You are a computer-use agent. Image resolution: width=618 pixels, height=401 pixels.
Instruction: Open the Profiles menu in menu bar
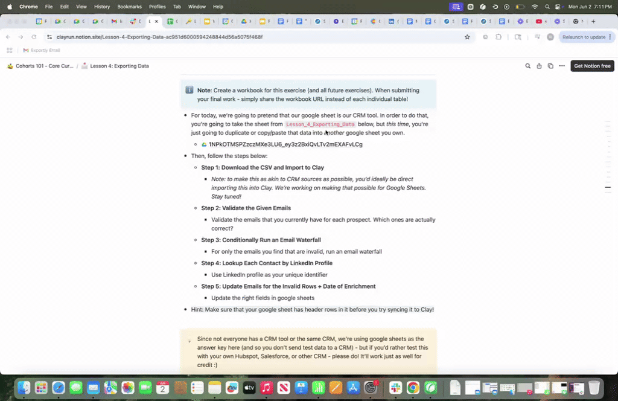pyautogui.click(x=157, y=7)
